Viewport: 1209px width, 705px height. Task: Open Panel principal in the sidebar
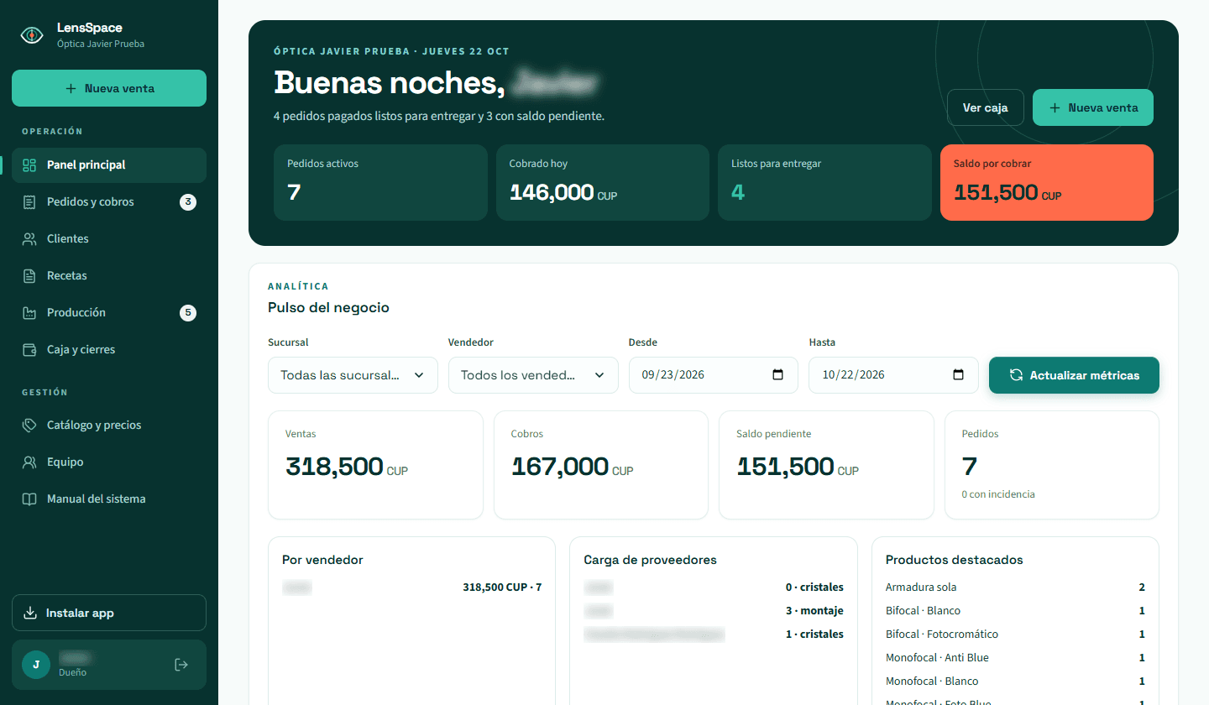click(x=109, y=165)
